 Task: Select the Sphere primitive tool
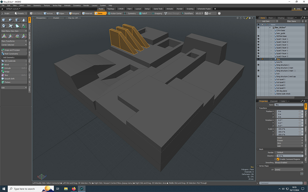(x=10, y=20)
